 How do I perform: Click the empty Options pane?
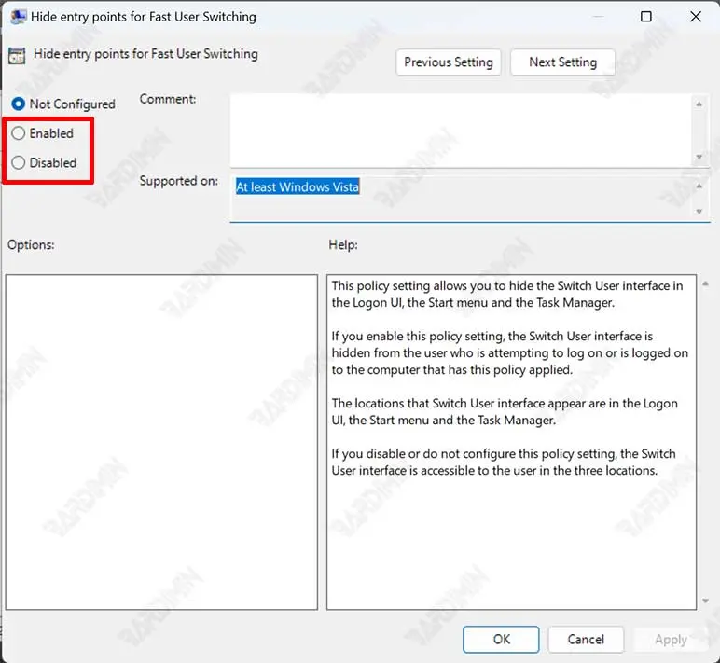point(161,442)
